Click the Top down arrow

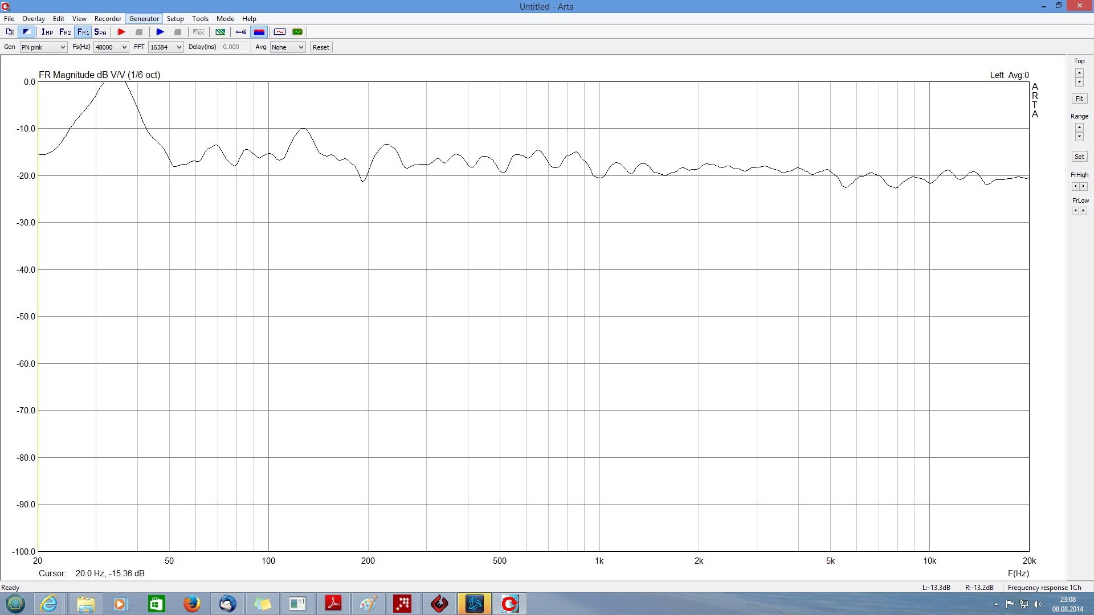click(x=1079, y=82)
